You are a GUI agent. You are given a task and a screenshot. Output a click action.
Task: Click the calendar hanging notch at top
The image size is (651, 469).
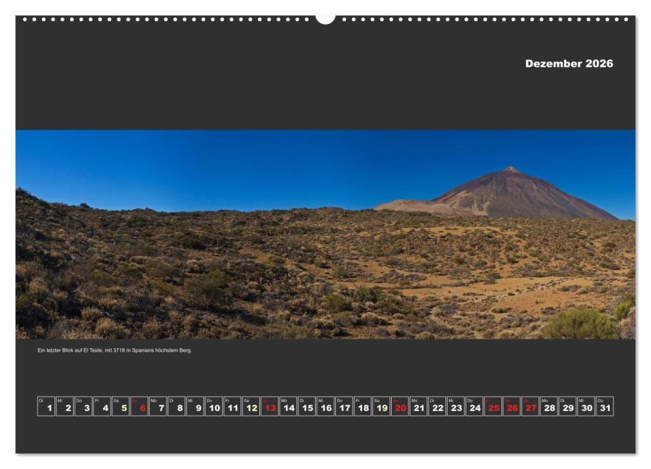[325, 19]
